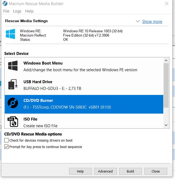175x180 pixels.
Task: Open the Help menu in menu bar
Action: (x=29, y=11)
